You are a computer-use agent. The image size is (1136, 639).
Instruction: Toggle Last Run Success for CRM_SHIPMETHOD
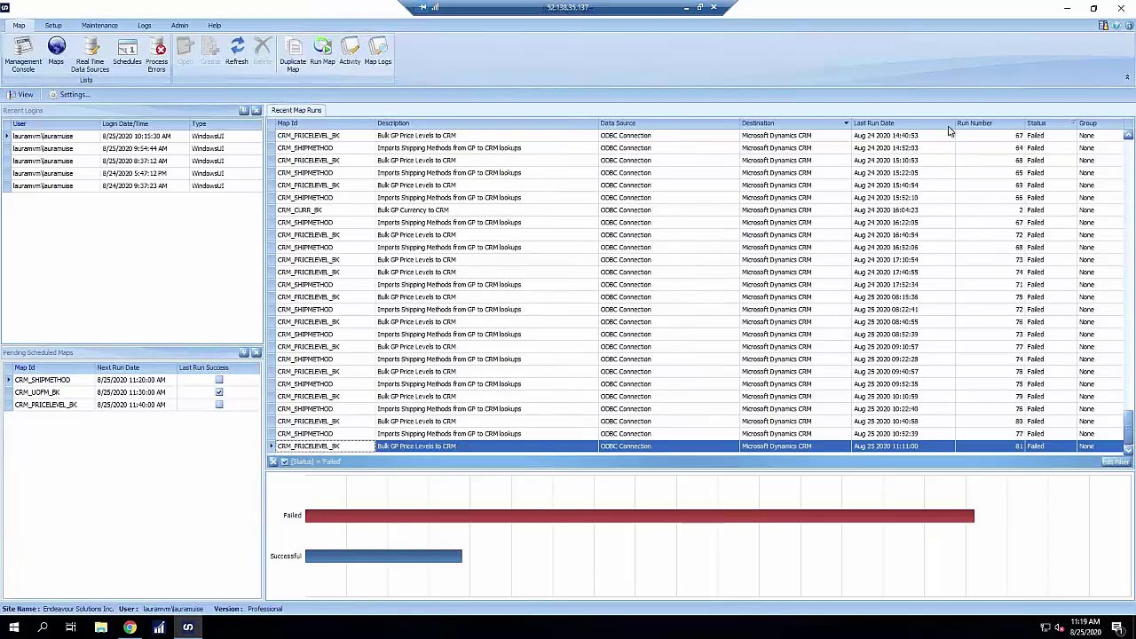coord(219,380)
